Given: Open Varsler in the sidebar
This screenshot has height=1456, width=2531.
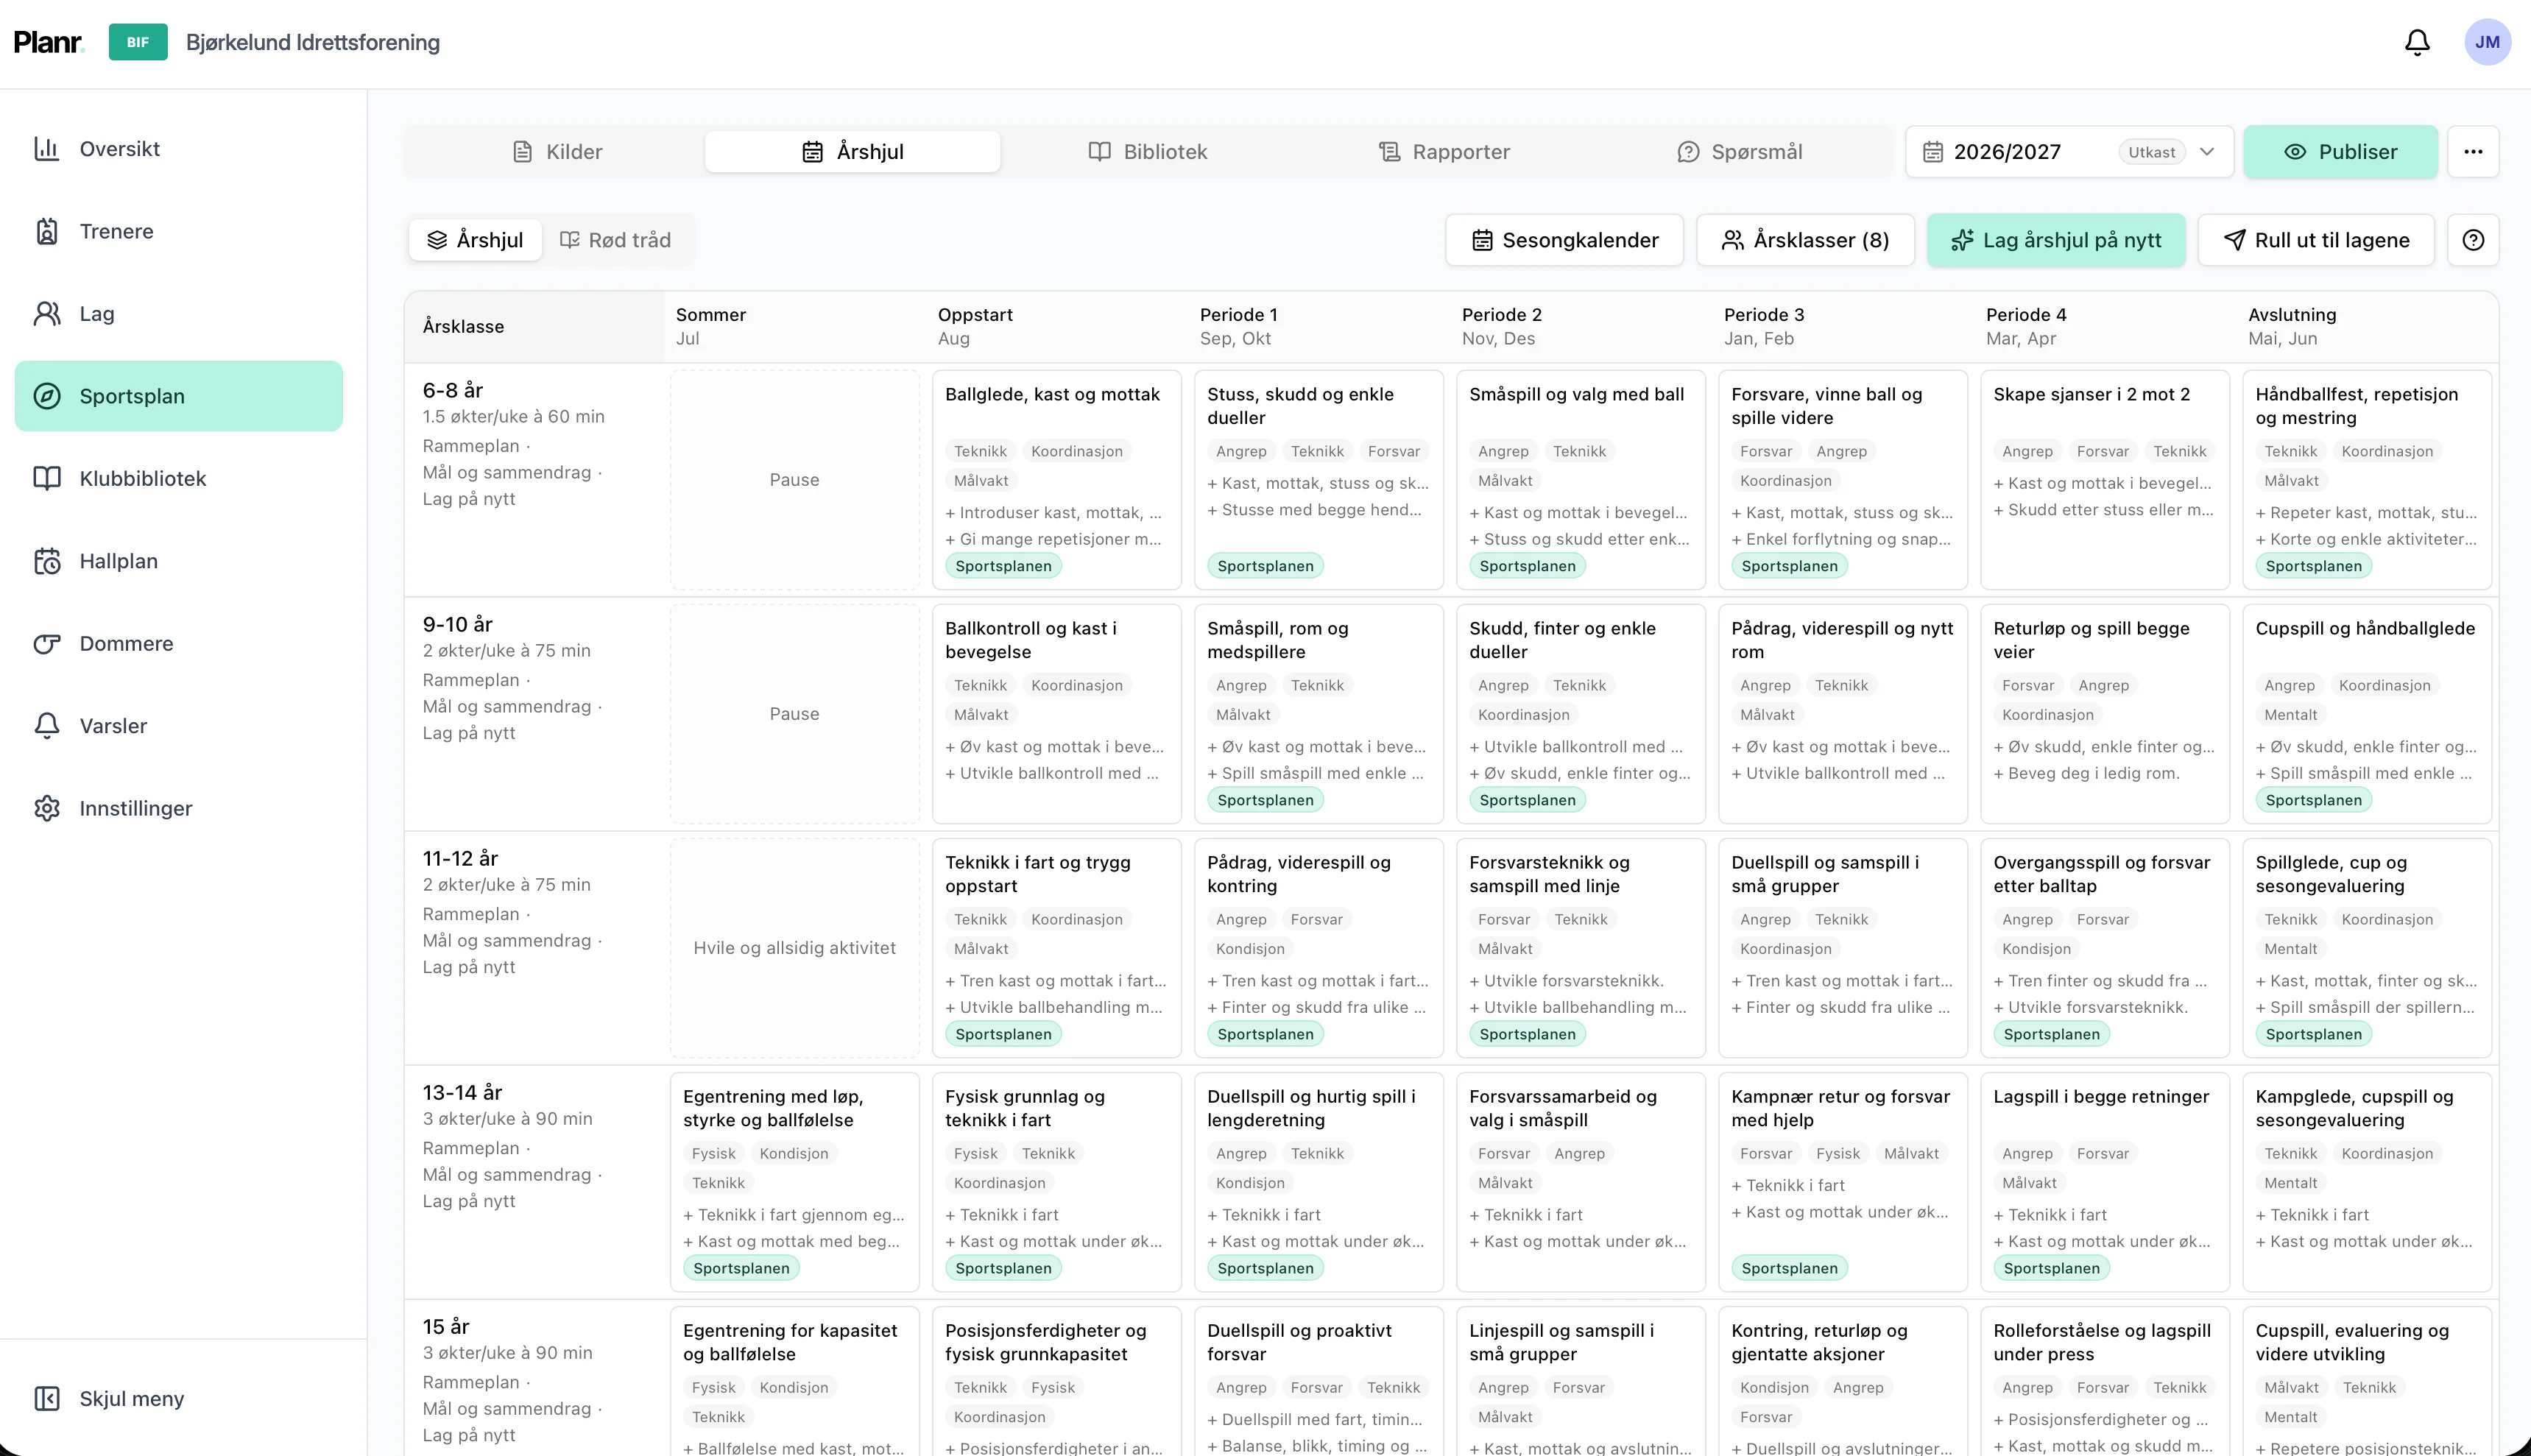Looking at the screenshot, I should (x=179, y=726).
